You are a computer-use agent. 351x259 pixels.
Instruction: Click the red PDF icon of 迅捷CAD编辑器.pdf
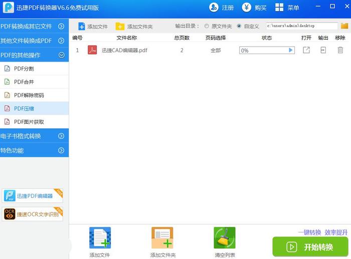tap(92, 50)
